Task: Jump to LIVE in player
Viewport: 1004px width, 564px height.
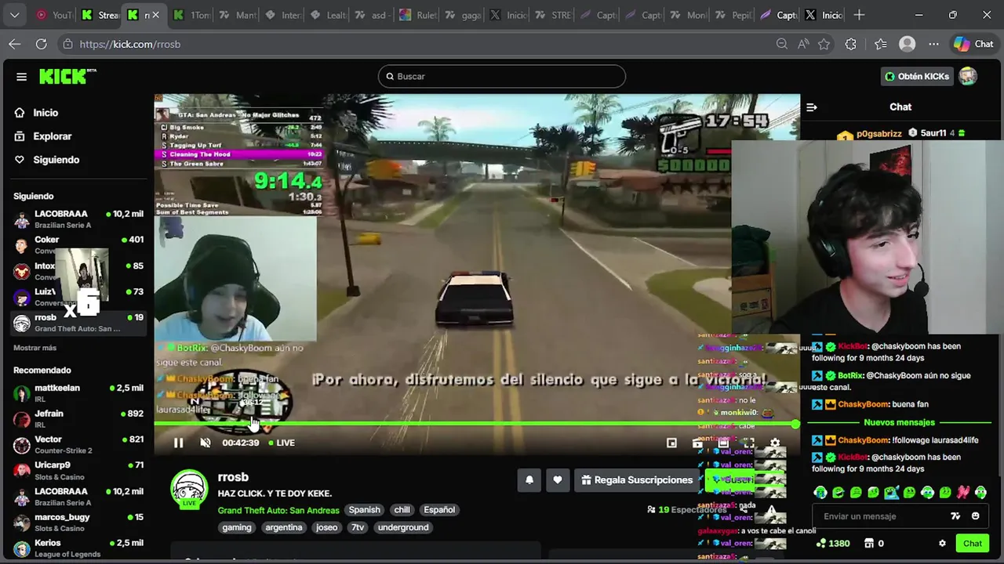Action: pyautogui.click(x=282, y=443)
